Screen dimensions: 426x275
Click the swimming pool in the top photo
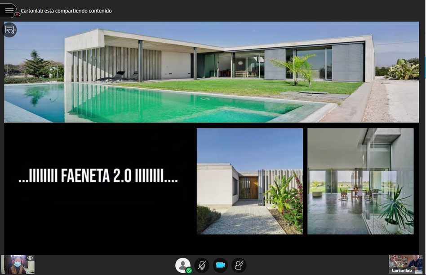(x=135, y=103)
